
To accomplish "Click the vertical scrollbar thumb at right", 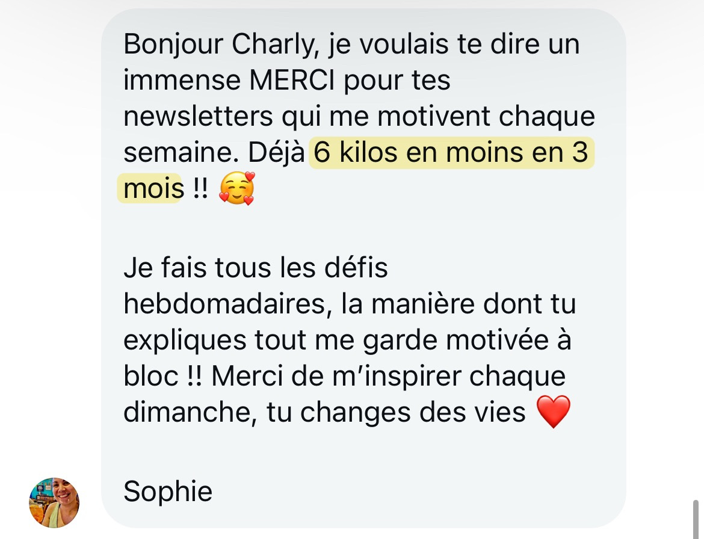I will click(696, 519).
